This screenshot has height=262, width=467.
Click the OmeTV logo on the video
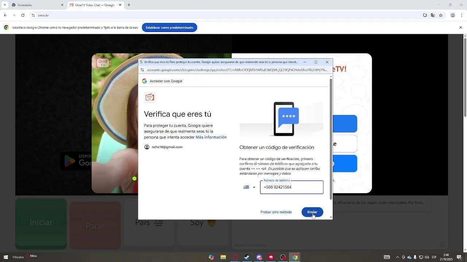pyautogui.click(x=103, y=63)
